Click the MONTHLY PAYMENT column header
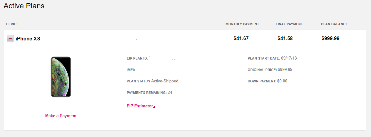This screenshot has width=371, height=137. point(242,24)
